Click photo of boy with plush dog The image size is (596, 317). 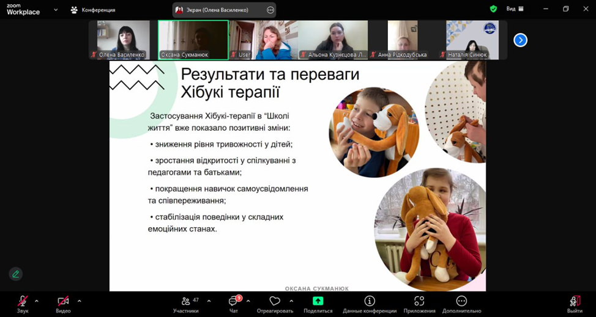click(x=374, y=131)
